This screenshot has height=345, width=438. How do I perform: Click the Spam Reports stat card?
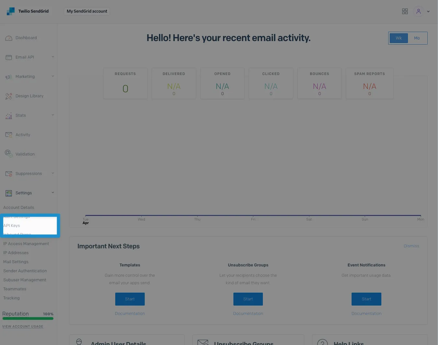click(x=370, y=83)
